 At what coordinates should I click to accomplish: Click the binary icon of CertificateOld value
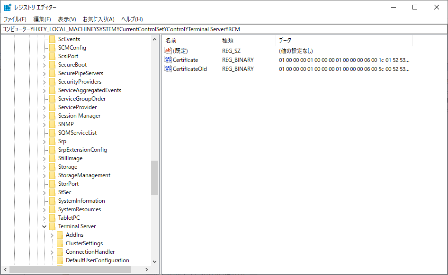coord(168,69)
